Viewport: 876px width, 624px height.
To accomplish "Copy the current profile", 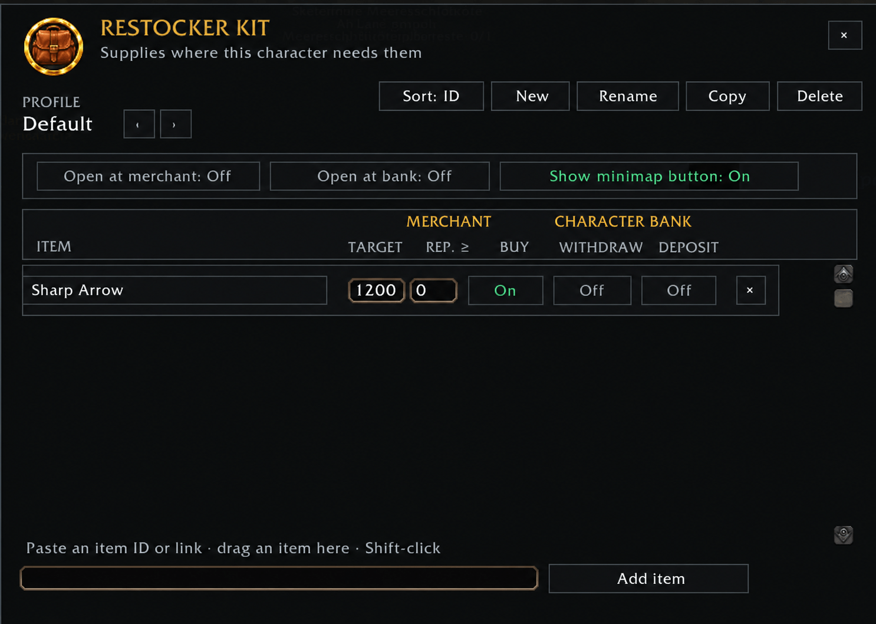I will pos(727,96).
